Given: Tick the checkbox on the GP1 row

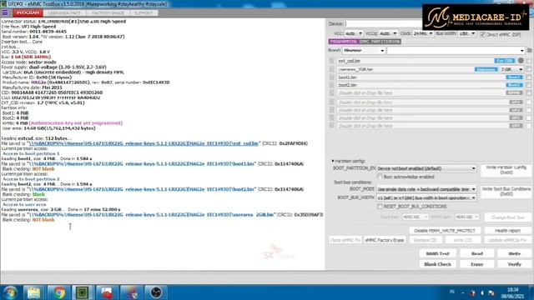Looking at the screenshot, I should [529, 102].
